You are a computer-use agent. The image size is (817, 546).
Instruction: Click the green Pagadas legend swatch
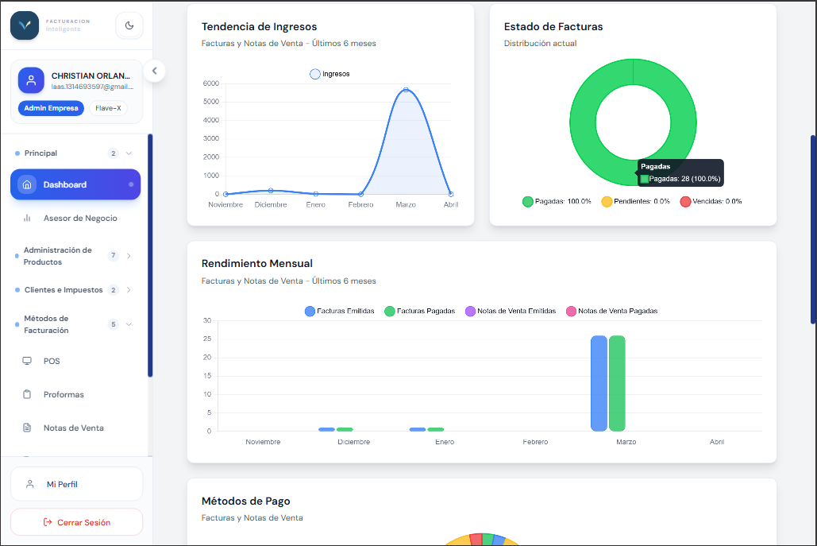point(528,201)
